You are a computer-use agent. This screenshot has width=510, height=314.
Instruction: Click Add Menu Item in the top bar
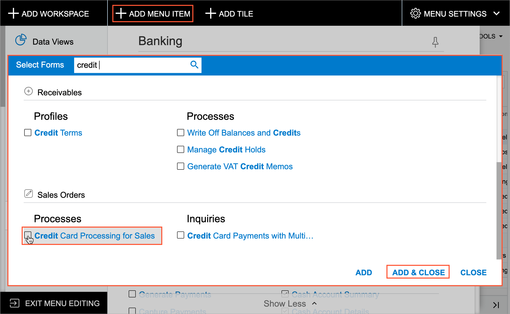tap(153, 14)
